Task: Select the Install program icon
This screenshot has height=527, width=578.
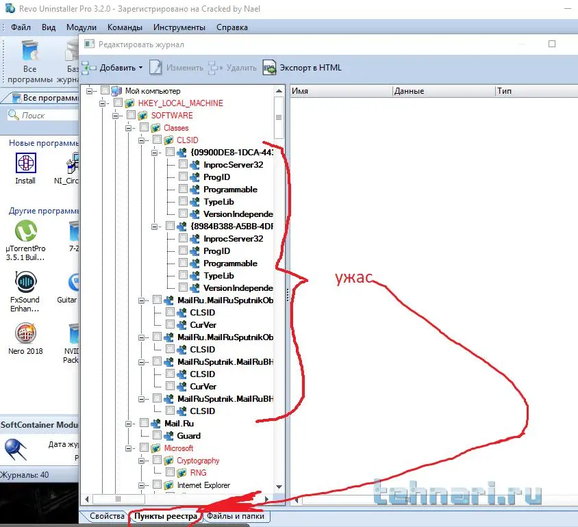Action: coord(26,162)
